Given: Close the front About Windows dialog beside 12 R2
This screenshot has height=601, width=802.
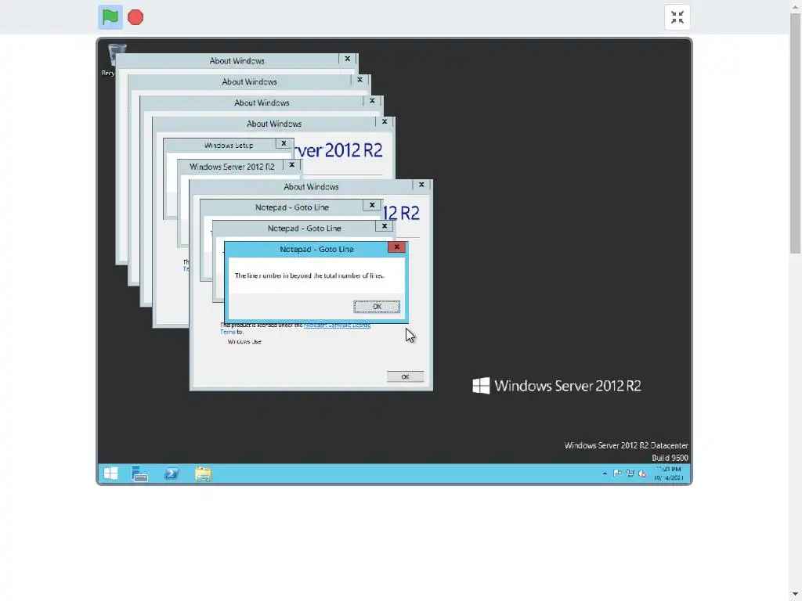Looking at the screenshot, I should tap(421, 185).
